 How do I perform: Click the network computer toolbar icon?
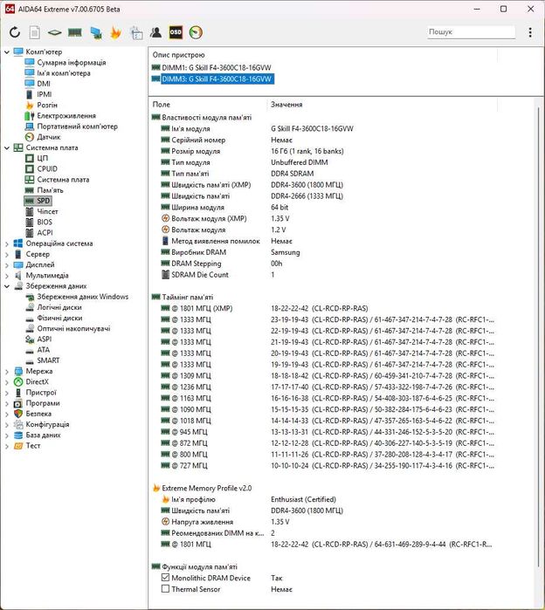point(96,32)
